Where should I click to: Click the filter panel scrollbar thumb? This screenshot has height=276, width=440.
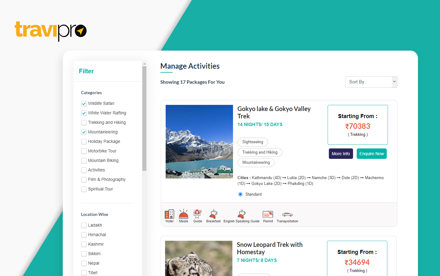pyautogui.click(x=144, y=118)
